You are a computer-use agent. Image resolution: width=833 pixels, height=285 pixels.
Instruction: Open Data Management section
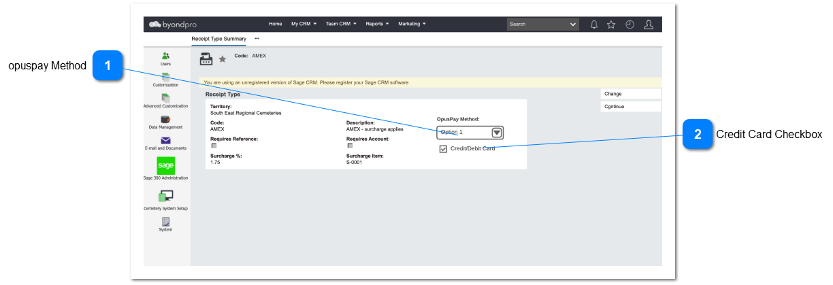[165, 122]
